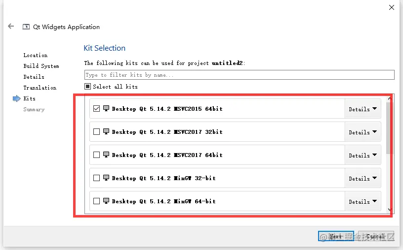
Task: Expand Details for MinGW 32-bit kit
Action: [x=363, y=178]
